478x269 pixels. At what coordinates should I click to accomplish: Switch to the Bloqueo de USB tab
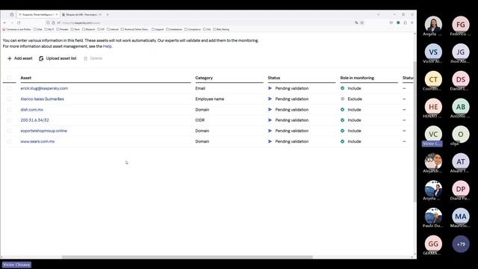[81, 15]
